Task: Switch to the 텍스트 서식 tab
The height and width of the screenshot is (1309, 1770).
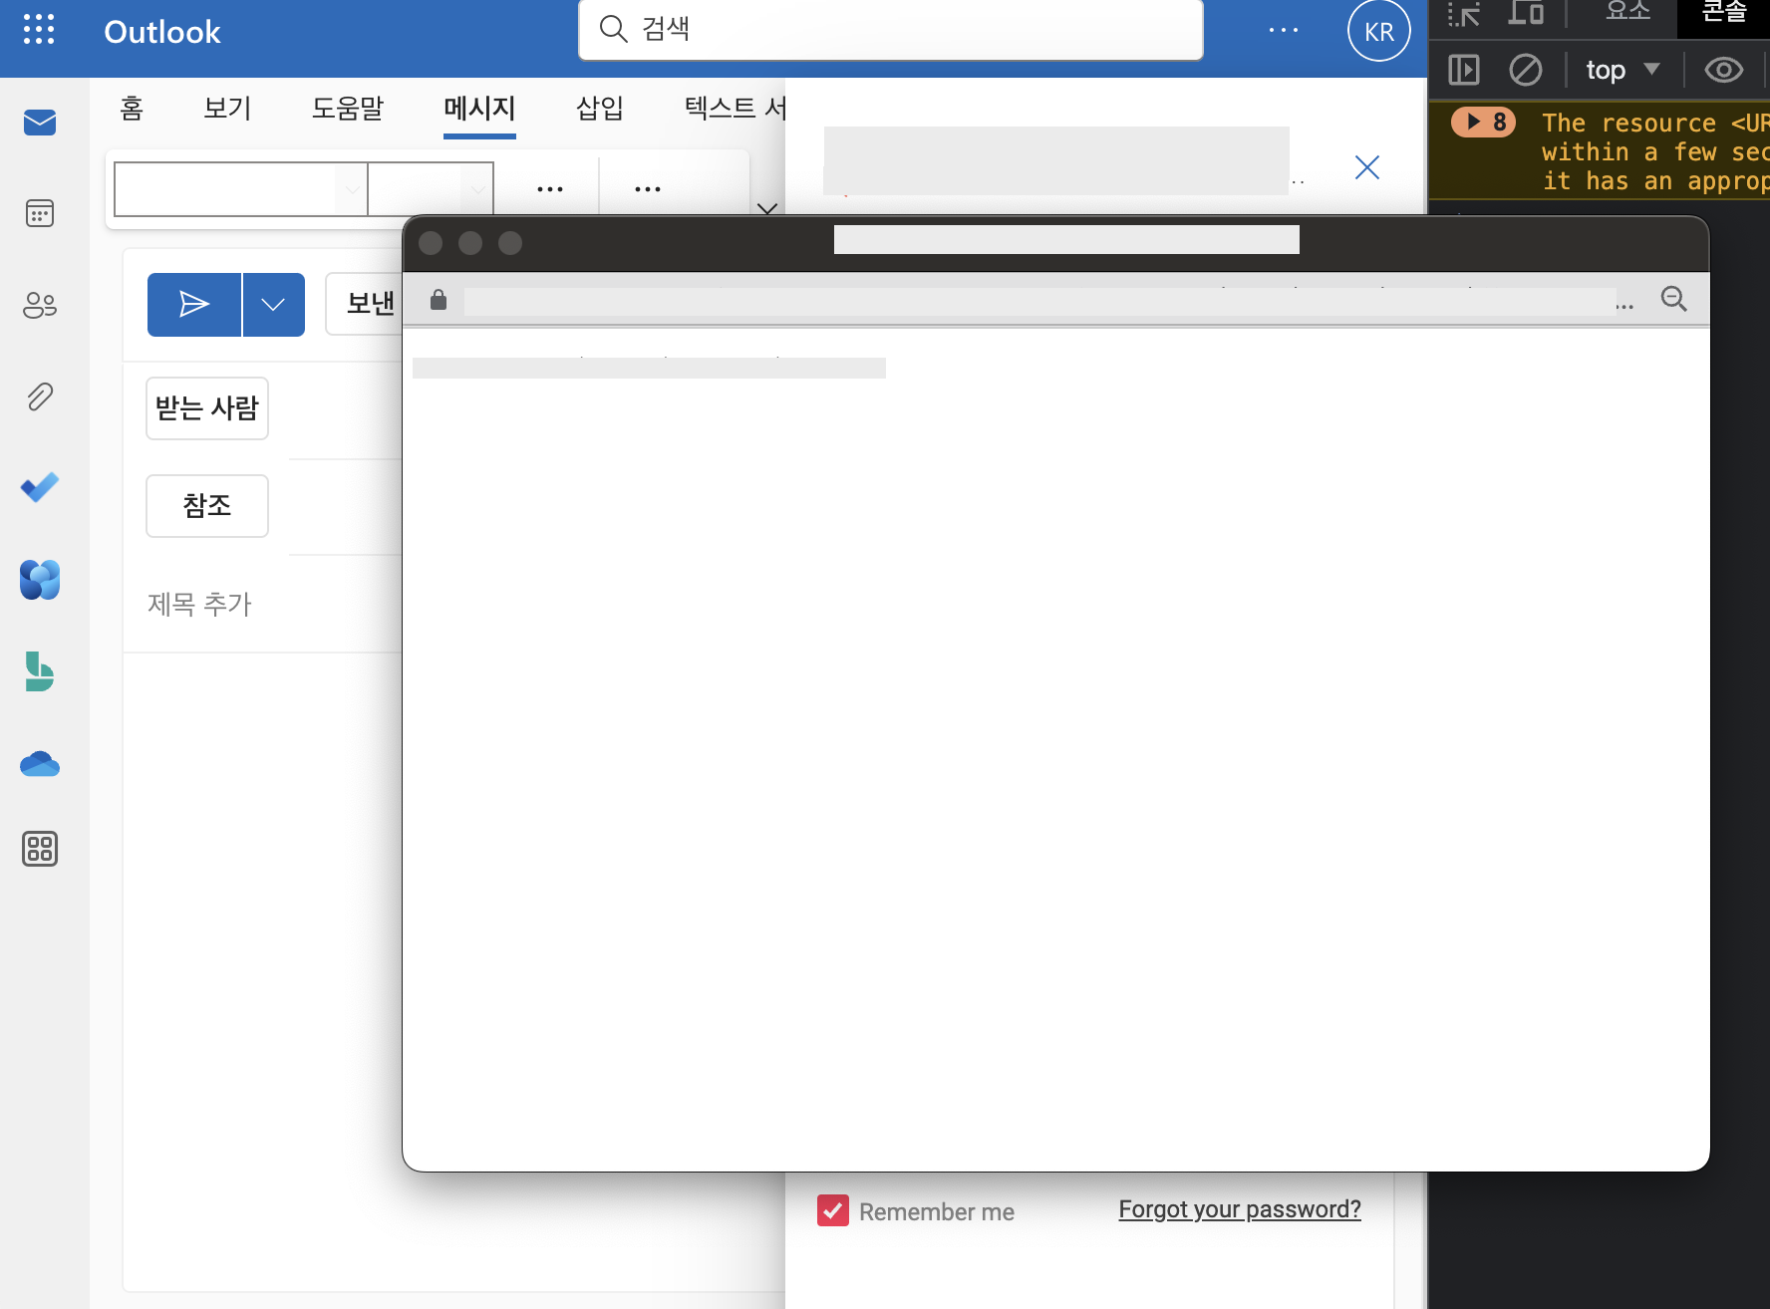Action: (x=735, y=108)
